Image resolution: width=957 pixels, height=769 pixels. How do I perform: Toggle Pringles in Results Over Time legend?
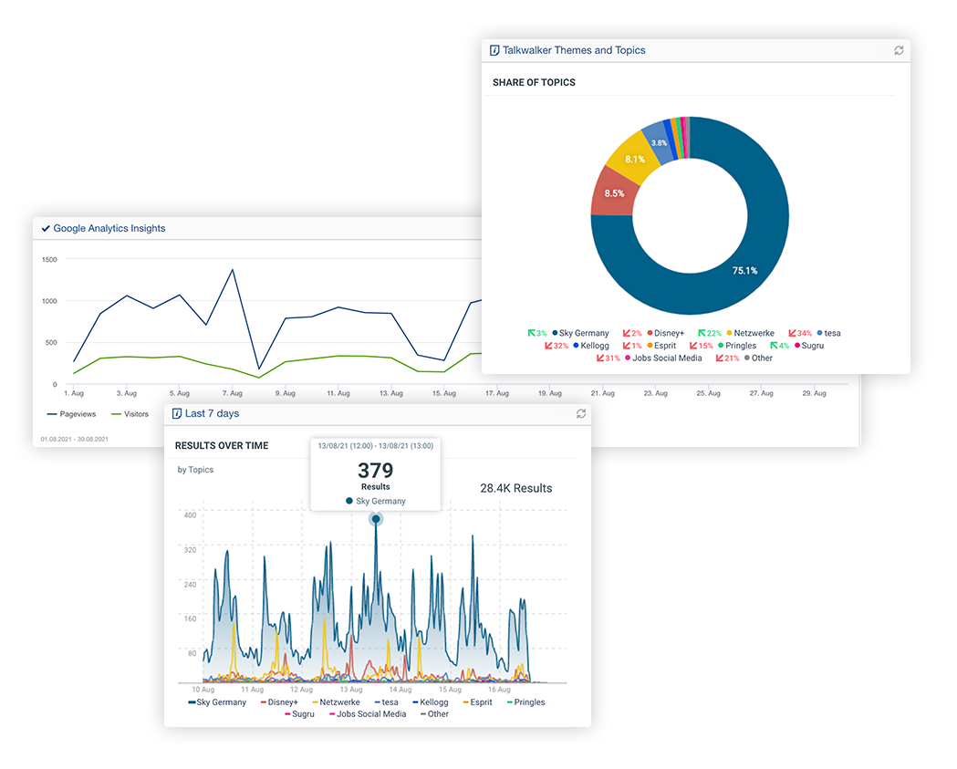pos(526,702)
